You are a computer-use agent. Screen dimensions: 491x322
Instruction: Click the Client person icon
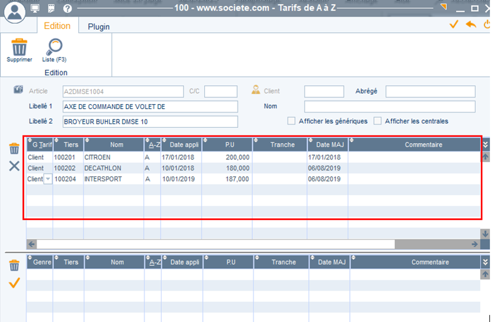(256, 90)
